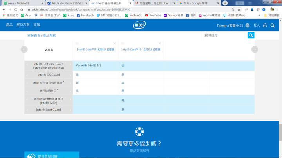Click 登入 sign-in link

pyautogui.click(x=257, y=25)
